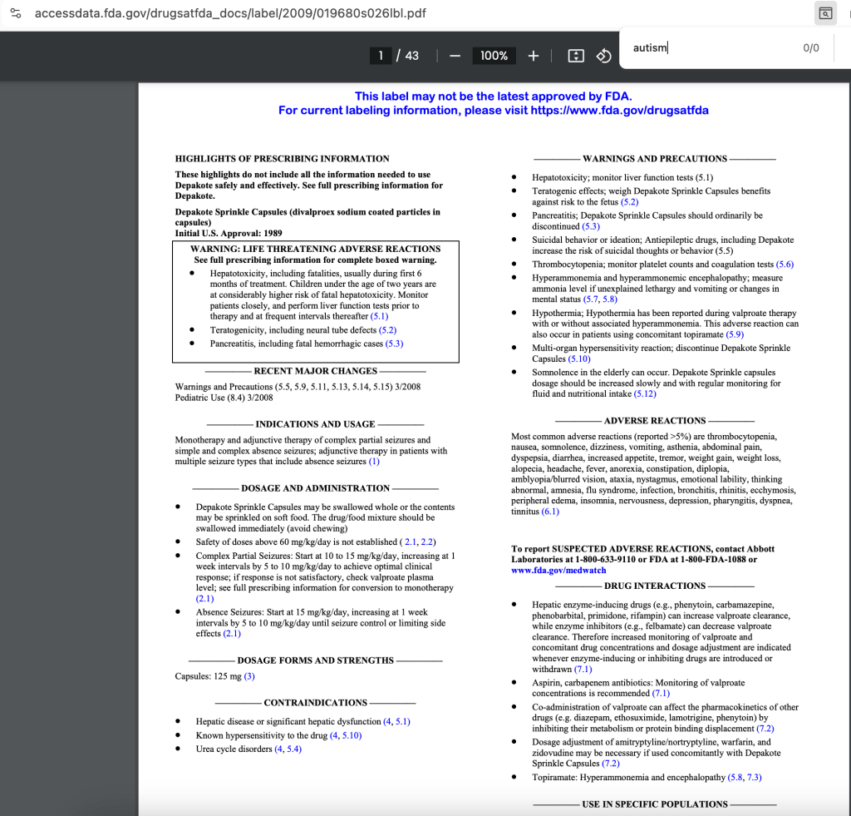Click the zoom in plus button
851x816 pixels.
[x=534, y=56]
